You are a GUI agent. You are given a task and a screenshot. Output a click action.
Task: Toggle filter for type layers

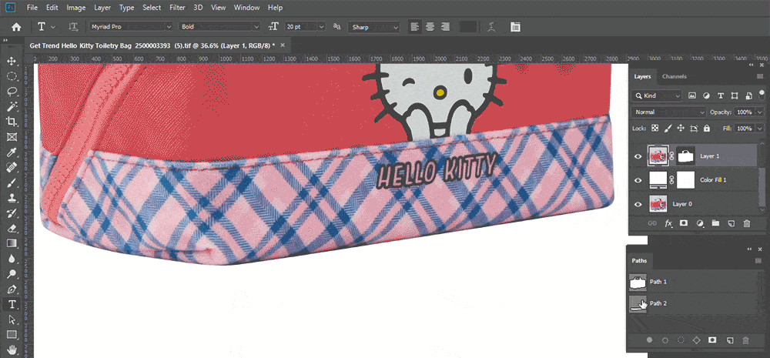pyautogui.click(x=721, y=95)
